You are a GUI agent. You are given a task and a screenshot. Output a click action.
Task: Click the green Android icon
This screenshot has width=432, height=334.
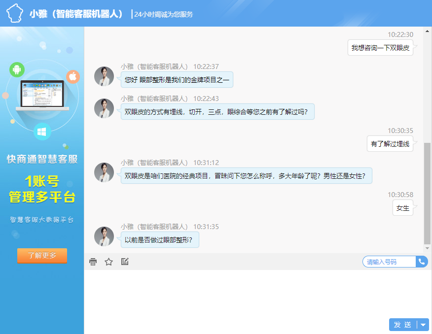[x=17, y=69]
